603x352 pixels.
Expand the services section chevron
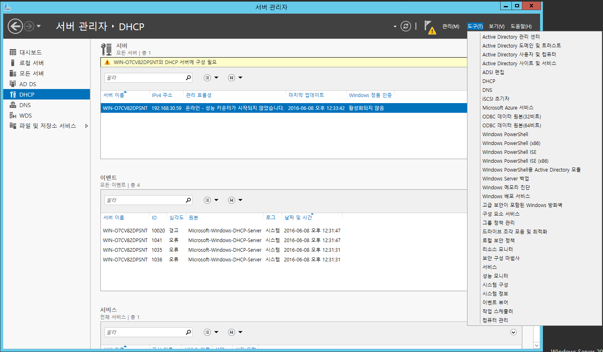click(513, 332)
